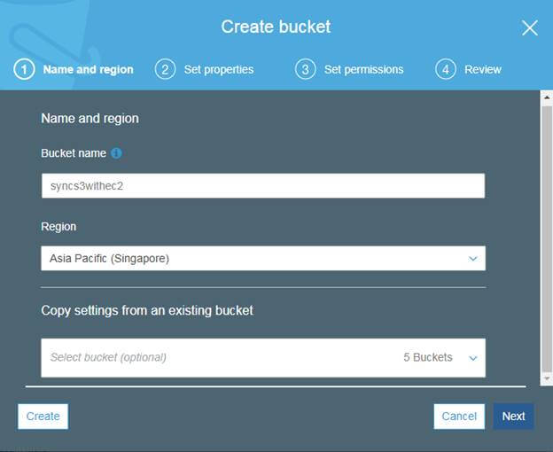Image resolution: width=553 pixels, height=452 pixels.
Task: Click the step 3 circle icon
Action: [306, 69]
